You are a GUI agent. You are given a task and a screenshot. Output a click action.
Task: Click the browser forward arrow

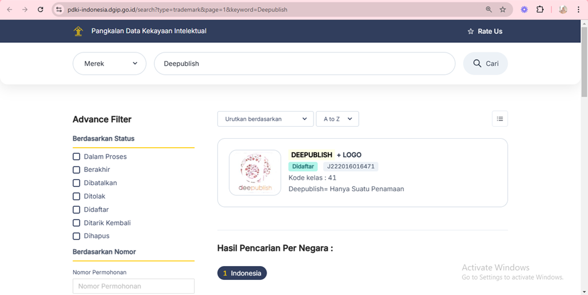pyautogui.click(x=25, y=10)
